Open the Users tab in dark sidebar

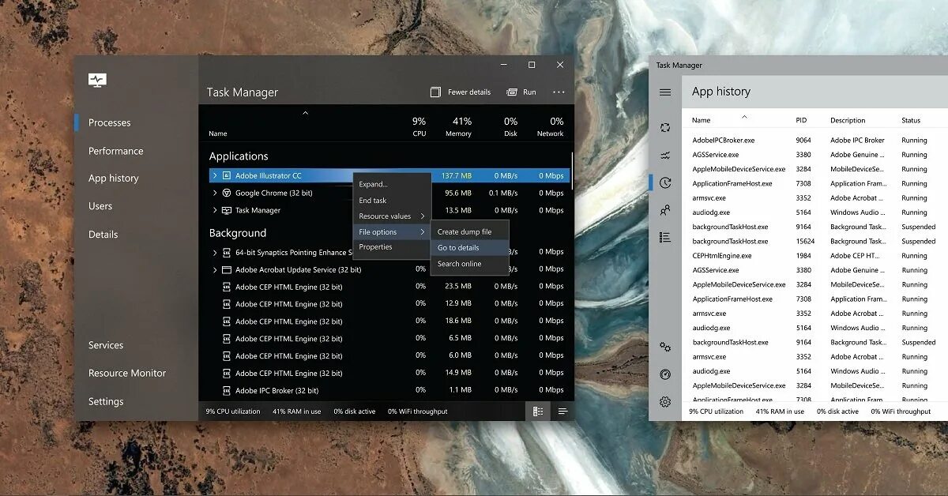pyautogui.click(x=100, y=206)
